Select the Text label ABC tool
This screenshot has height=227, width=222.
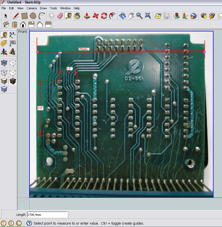[x=13, y=43]
